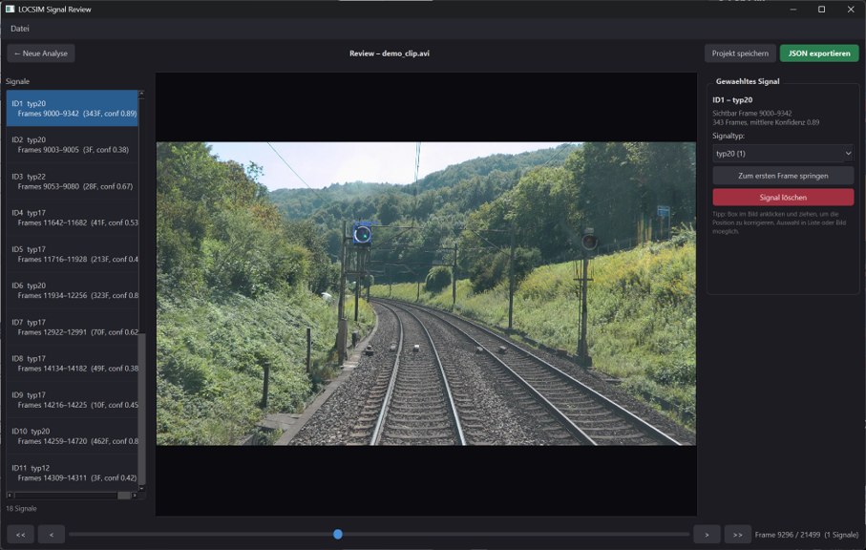Click the red railway signal in video
This screenshot has width=866, height=550.
(589, 242)
